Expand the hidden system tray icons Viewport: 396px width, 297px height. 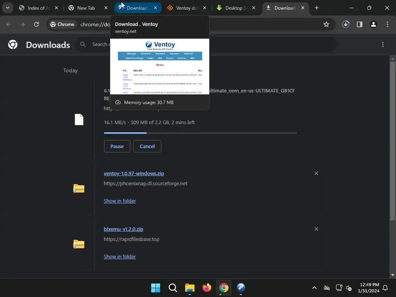314,288
